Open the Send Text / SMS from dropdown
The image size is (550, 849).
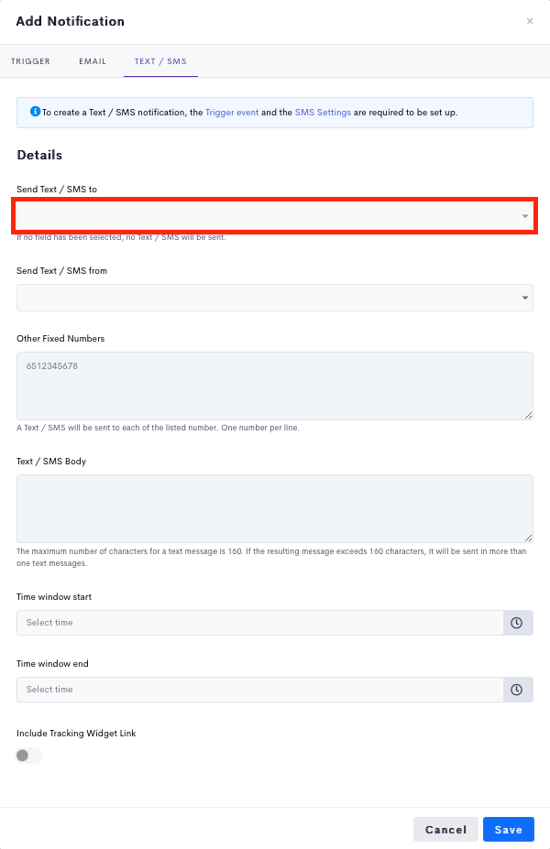tap(275, 298)
